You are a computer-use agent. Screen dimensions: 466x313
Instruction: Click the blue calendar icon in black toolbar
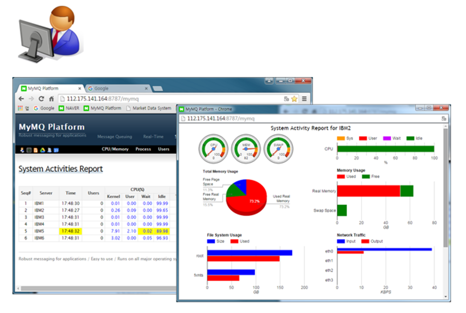56,150
